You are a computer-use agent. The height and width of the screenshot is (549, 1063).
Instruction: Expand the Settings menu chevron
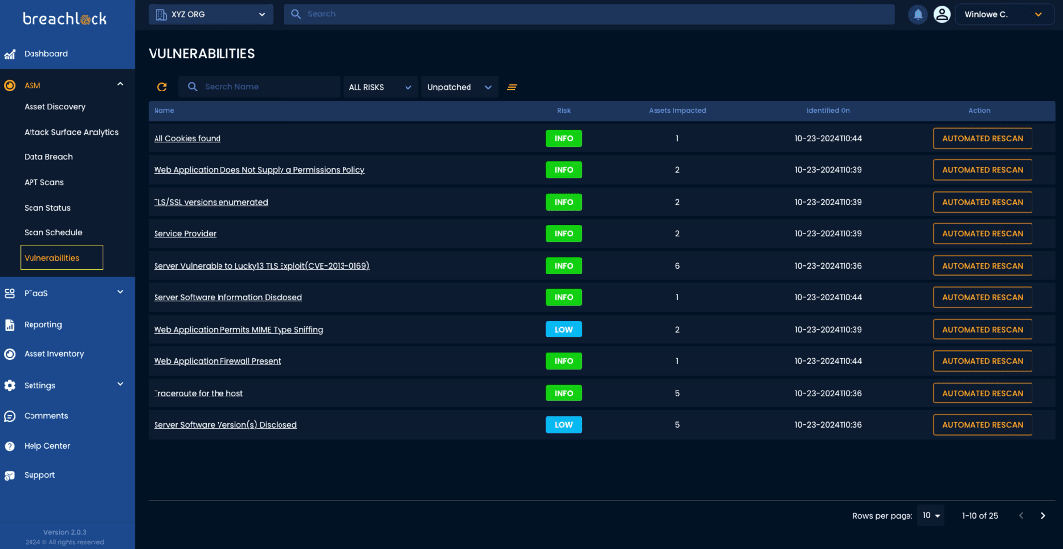click(x=120, y=384)
